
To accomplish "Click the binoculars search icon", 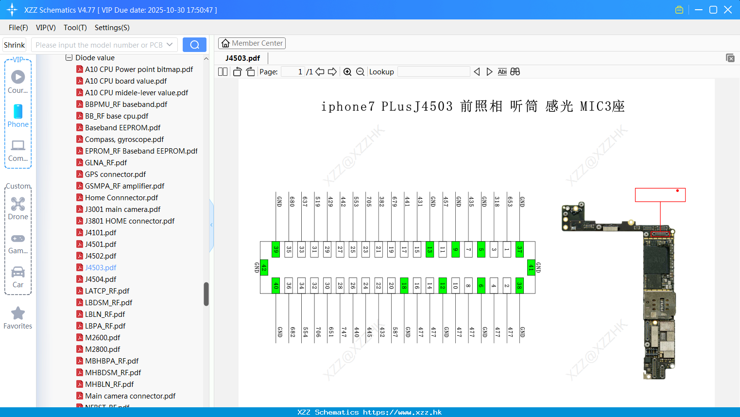I will tap(515, 72).
